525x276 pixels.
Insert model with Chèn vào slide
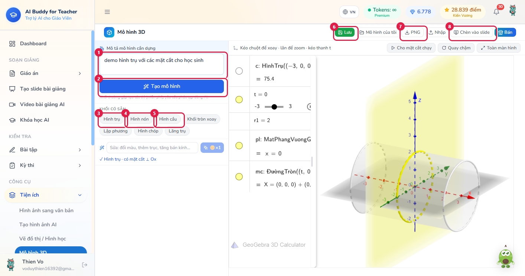(x=472, y=32)
